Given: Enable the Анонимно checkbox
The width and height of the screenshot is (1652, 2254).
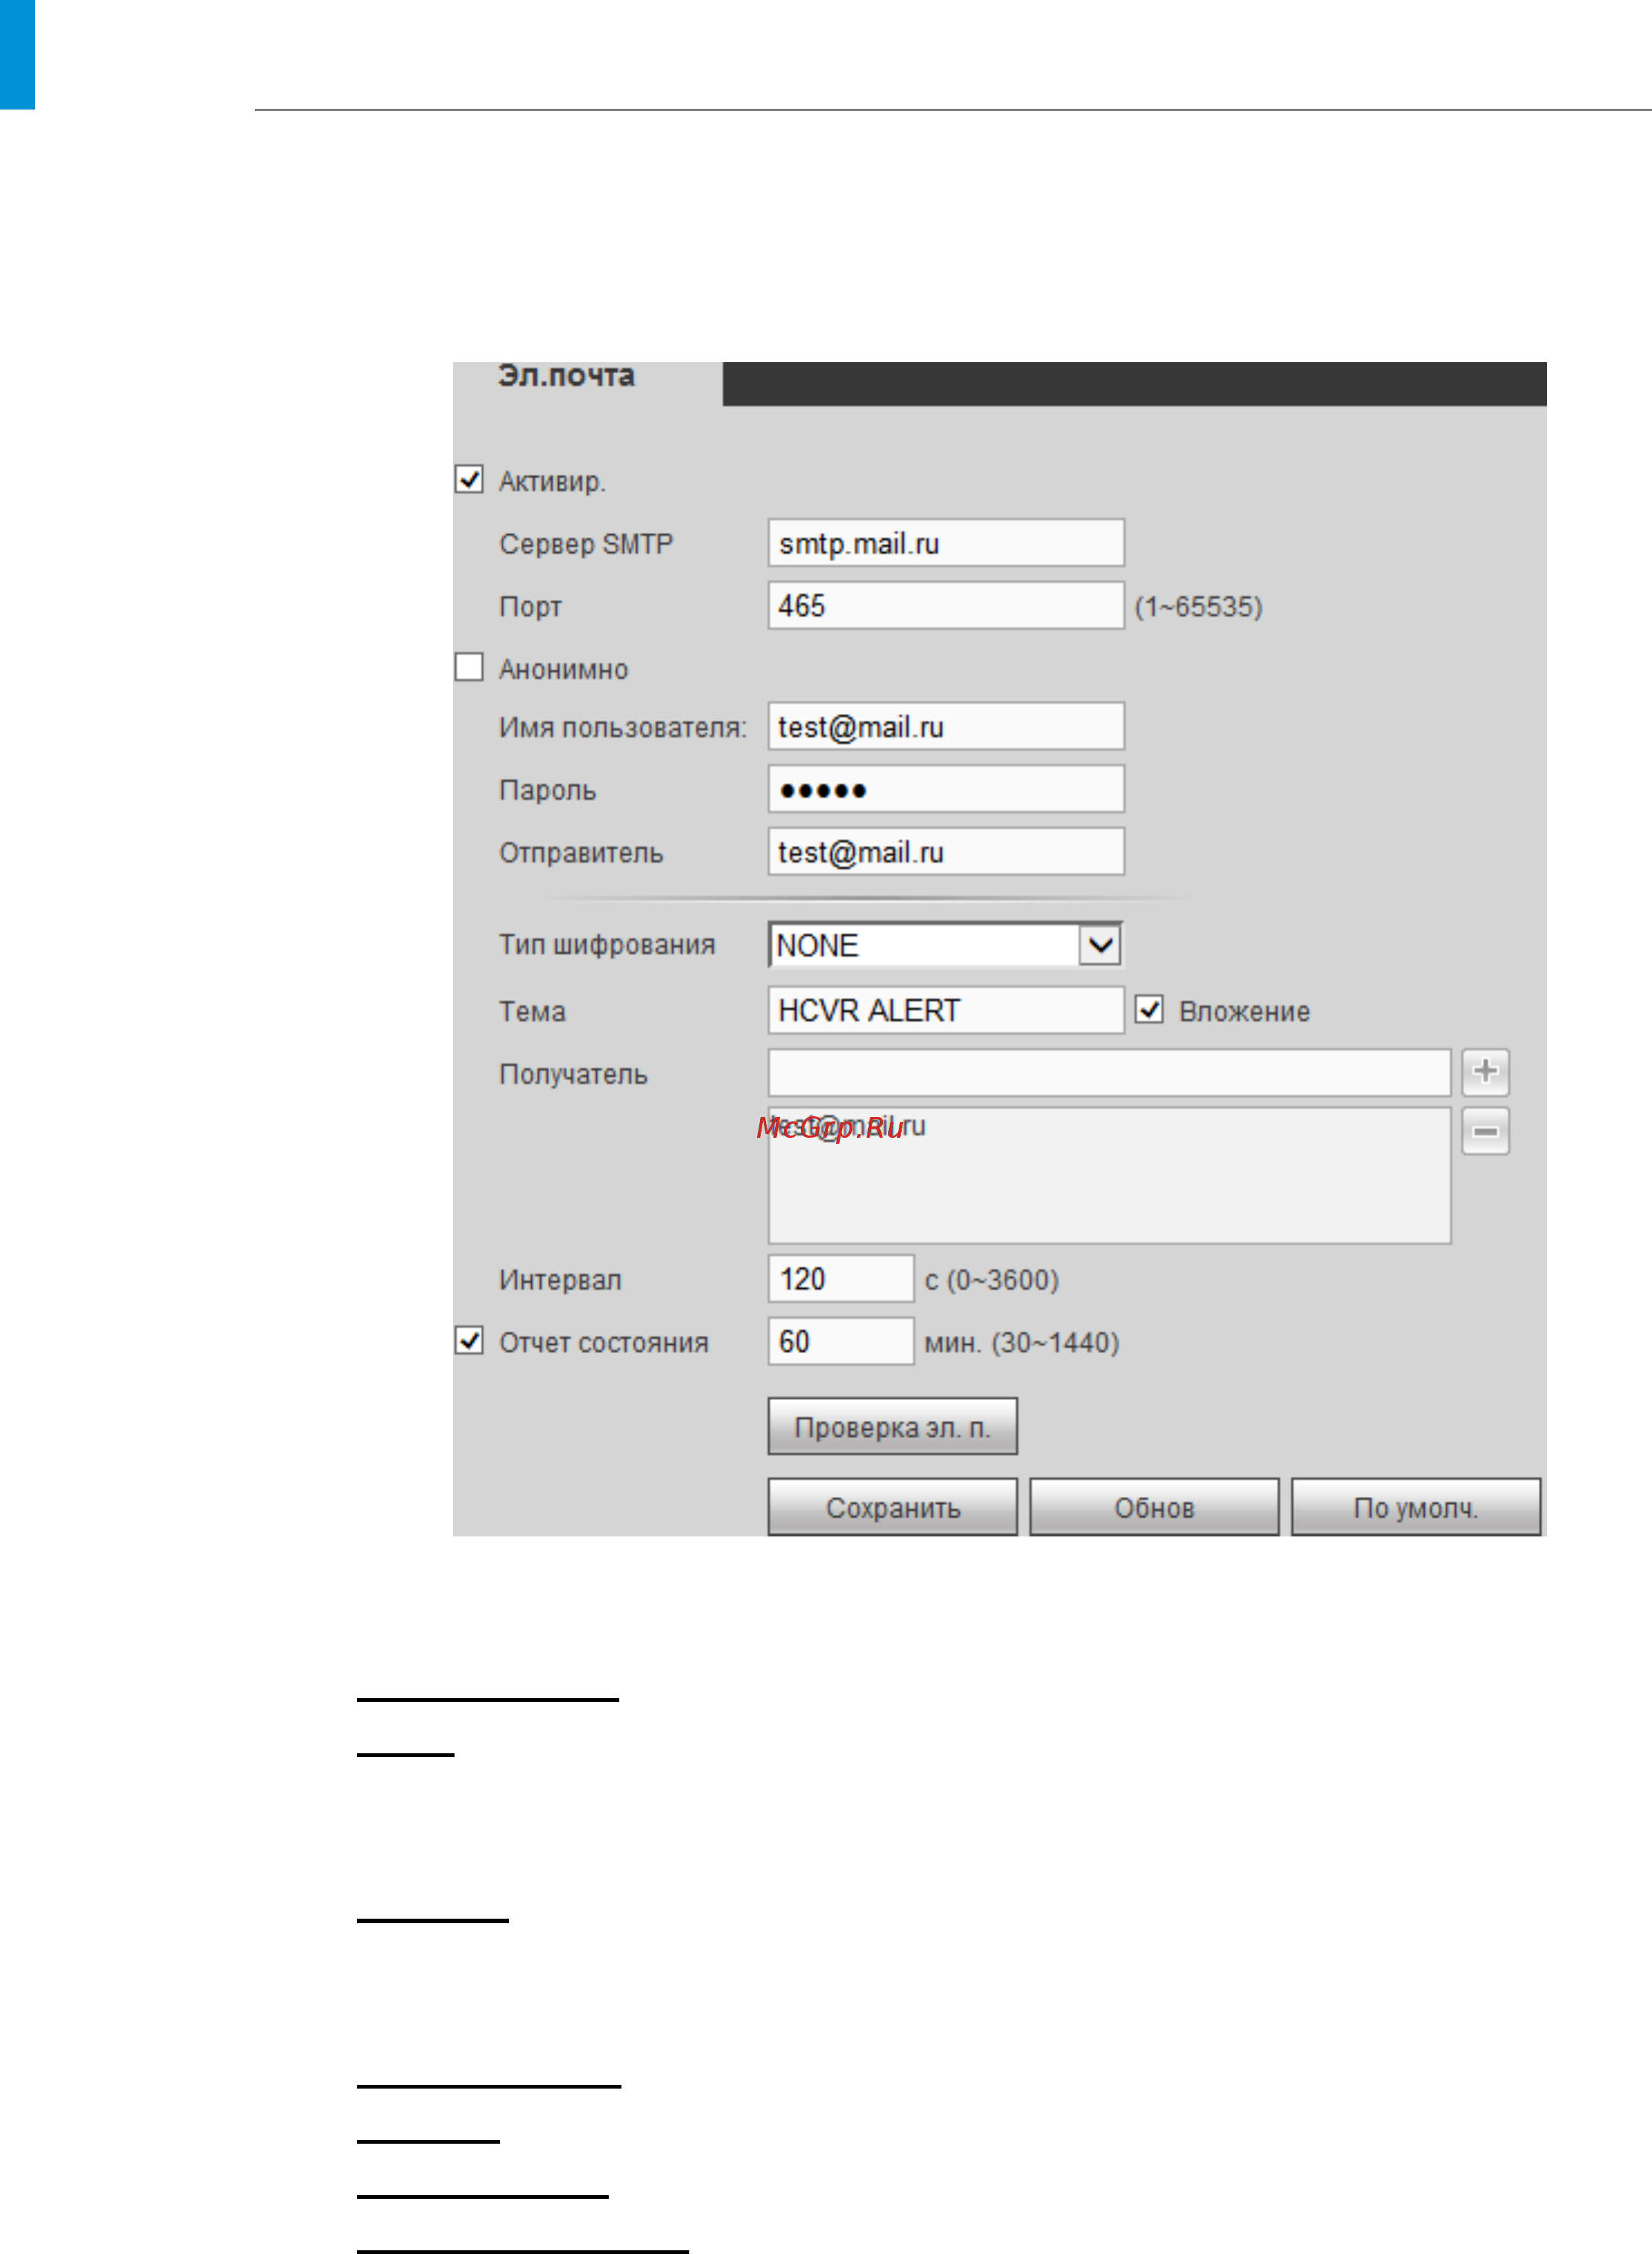Looking at the screenshot, I should click(x=469, y=667).
